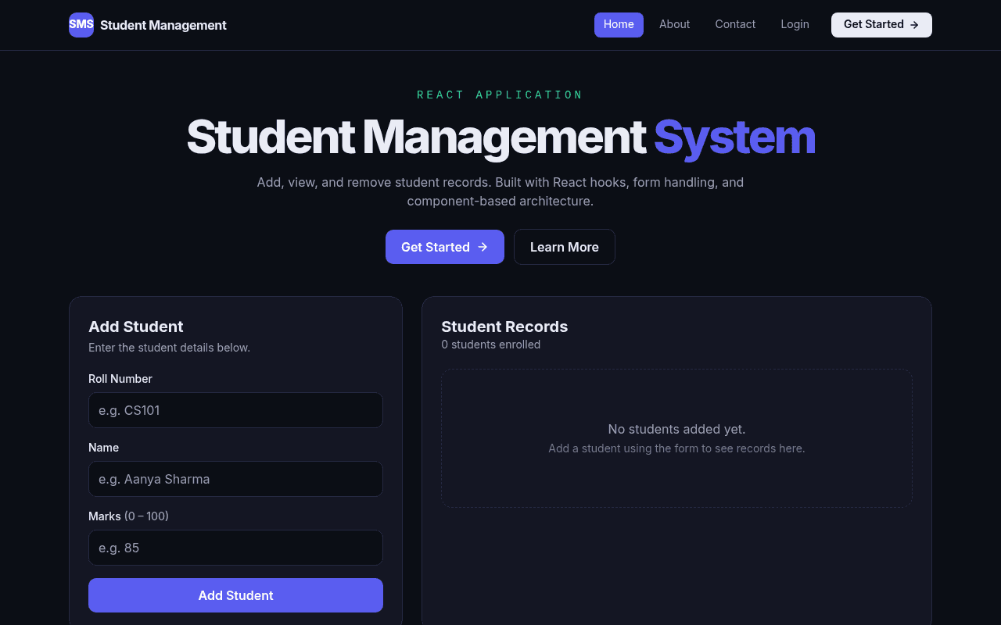This screenshot has width=1001, height=625.
Task: Click the 'No students added yet.' message
Action: click(676, 429)
